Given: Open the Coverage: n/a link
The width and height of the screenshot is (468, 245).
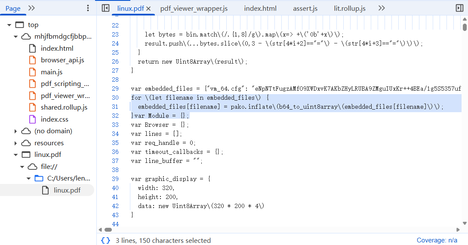Looking at the screenshot, I should [x=437, y=240].
